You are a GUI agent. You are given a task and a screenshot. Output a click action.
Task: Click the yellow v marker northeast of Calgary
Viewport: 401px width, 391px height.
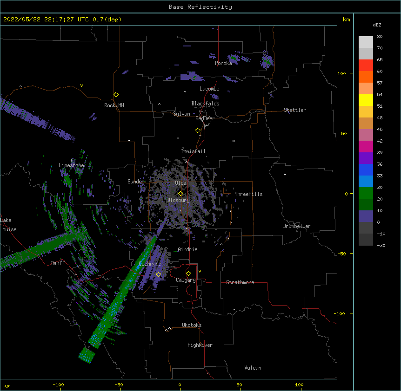click(200, 271)
